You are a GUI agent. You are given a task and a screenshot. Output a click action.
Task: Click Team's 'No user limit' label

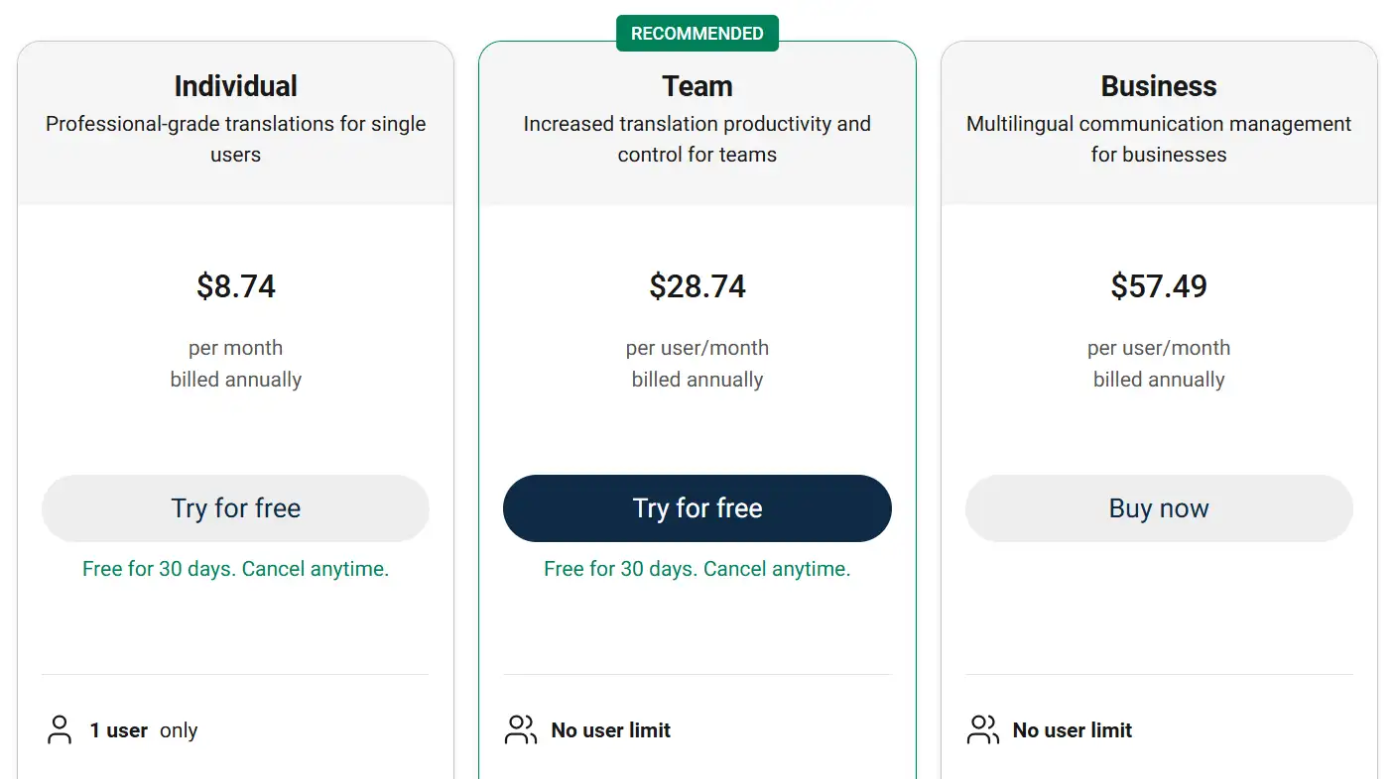[x=610, y=730]
